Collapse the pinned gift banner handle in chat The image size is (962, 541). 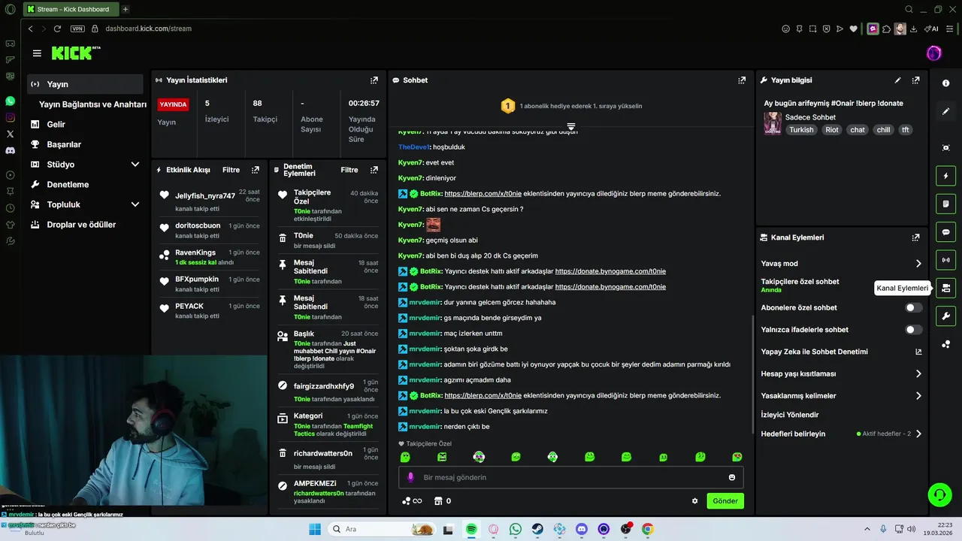571,126
